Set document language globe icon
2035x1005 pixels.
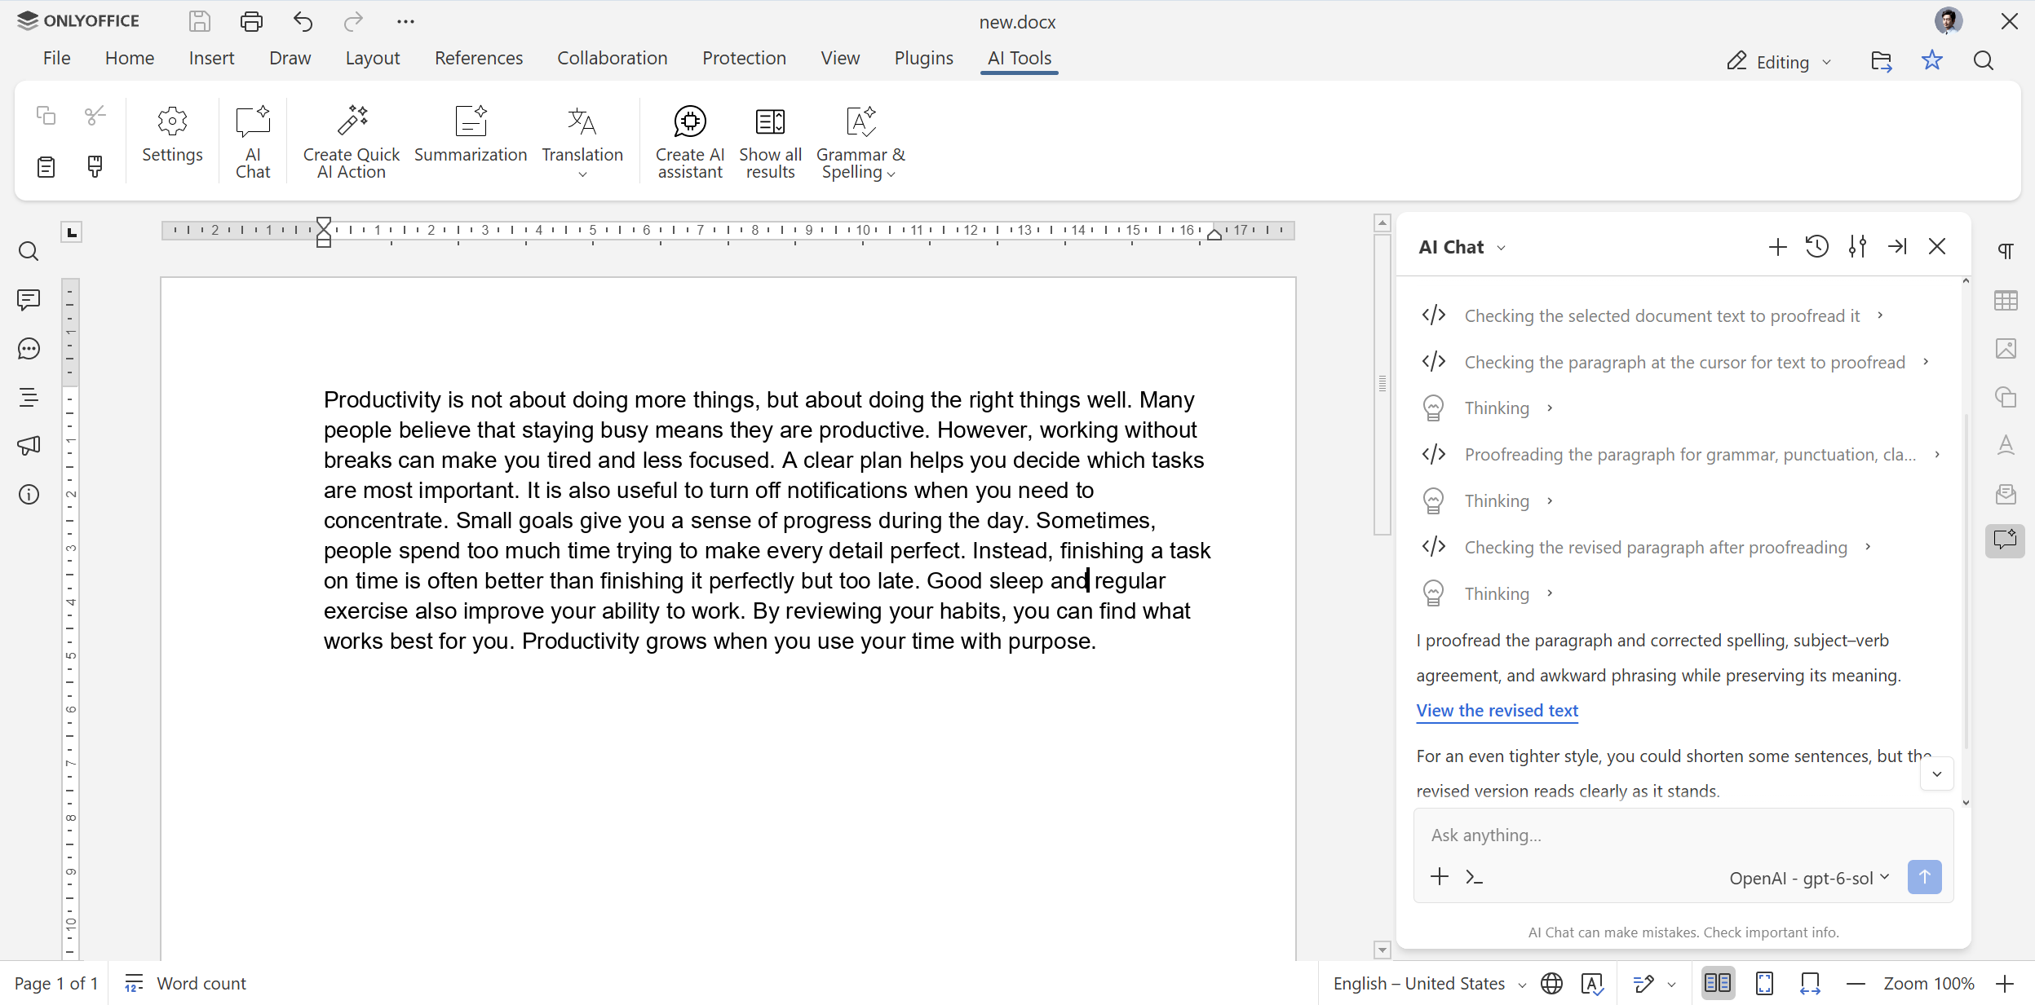pyautogui.click(x=1551, y=984)
